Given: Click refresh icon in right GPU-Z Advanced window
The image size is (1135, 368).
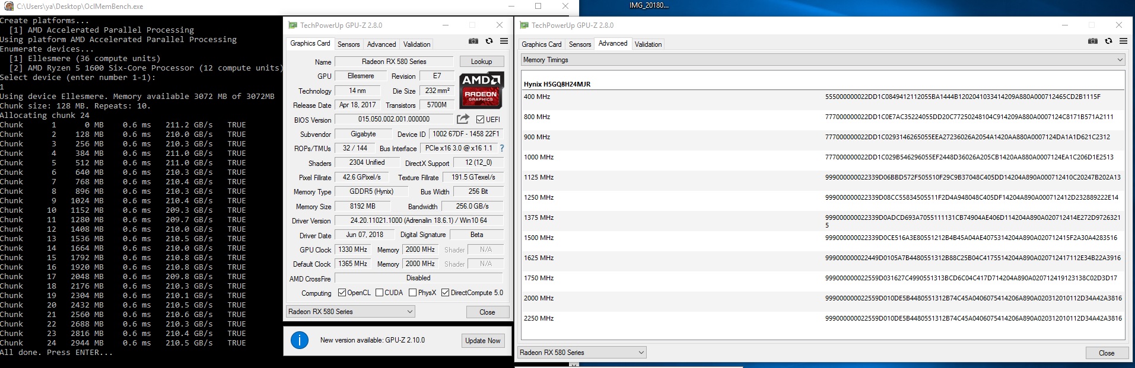Looking at the screenshot, I should (x=1108, y=41).
